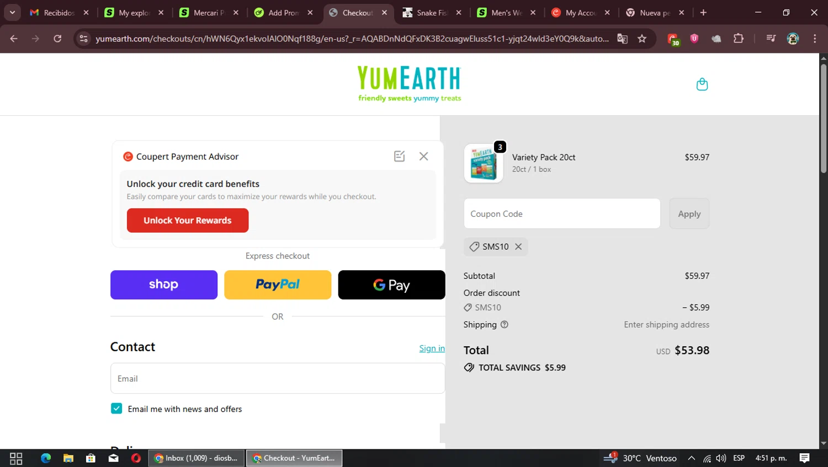Image resolution: width=828 pixels, height=467 pixels.
Task: Go back to previous page
Action: (x=14, y=39)
